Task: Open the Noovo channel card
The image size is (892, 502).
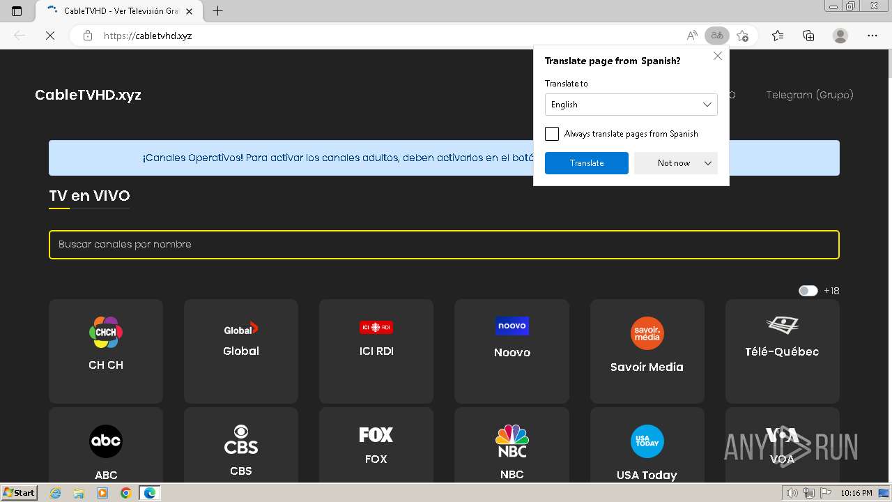Action: [512, 351]
